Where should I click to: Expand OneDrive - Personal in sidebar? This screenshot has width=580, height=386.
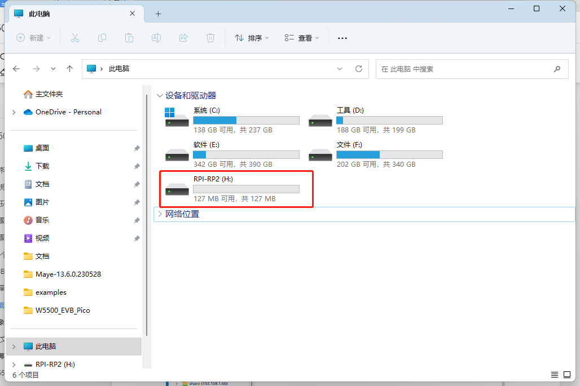14,112
